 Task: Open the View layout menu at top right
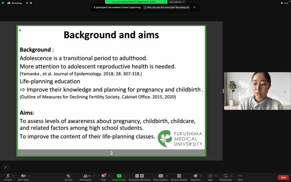click(284, 3)
